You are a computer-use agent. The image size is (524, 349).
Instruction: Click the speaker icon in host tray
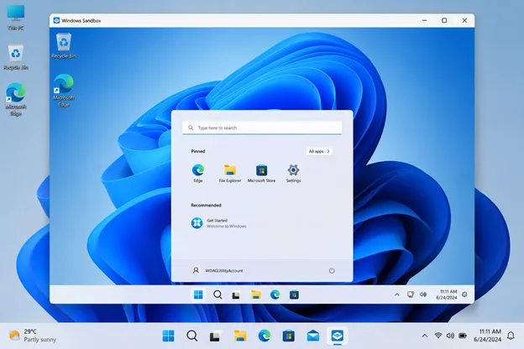point(450,336)
